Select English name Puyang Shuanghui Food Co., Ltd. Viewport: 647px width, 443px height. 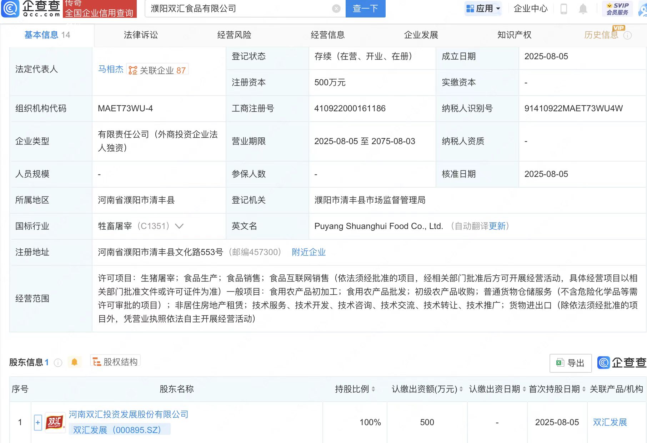pos(378,226)
